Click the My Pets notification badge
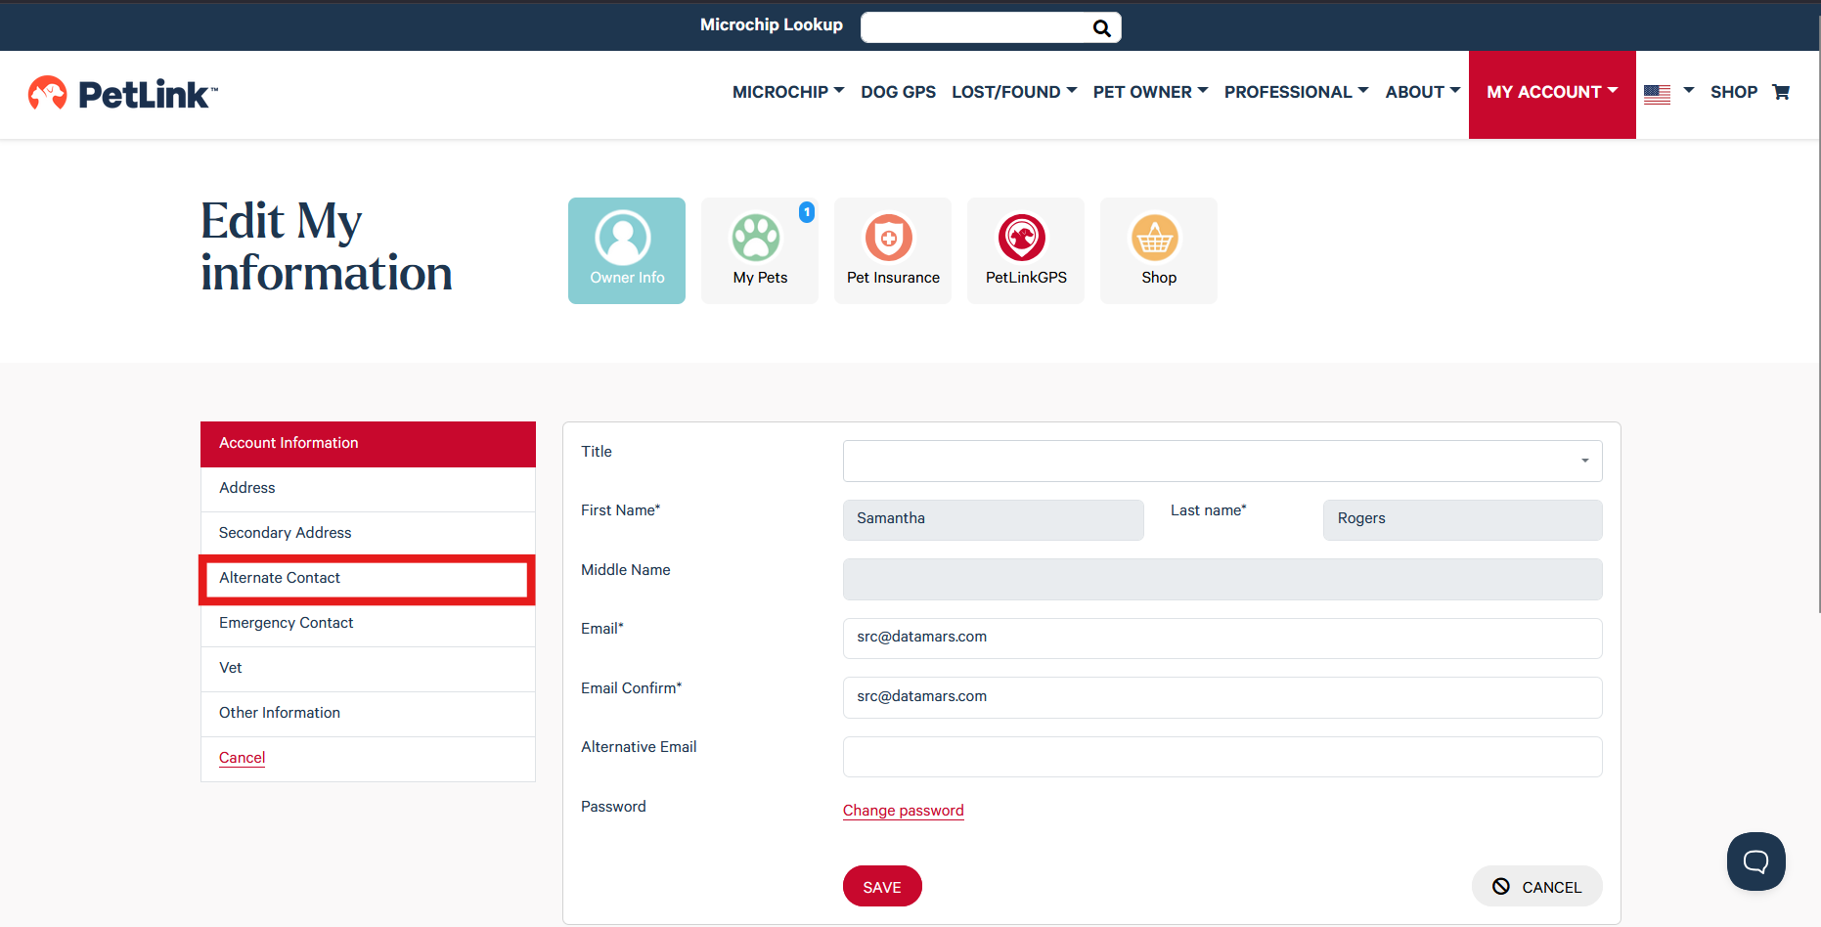 (x=807, y=212)
